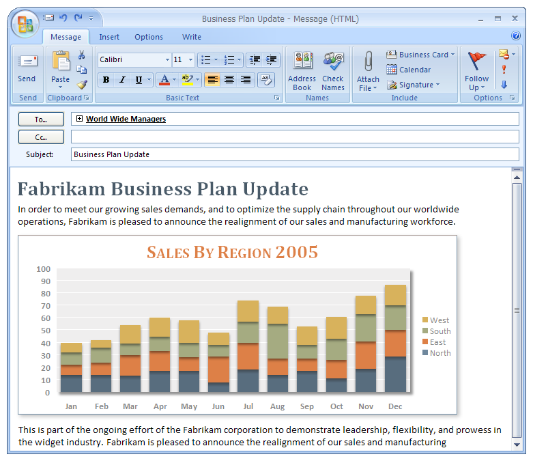The height and width of the screenshot is (461, 533).
Task: Click the North legend entry in chart
Action: click(x=437, y=353)
